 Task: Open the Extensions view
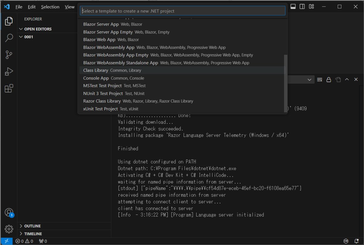(x=9, y=89)
